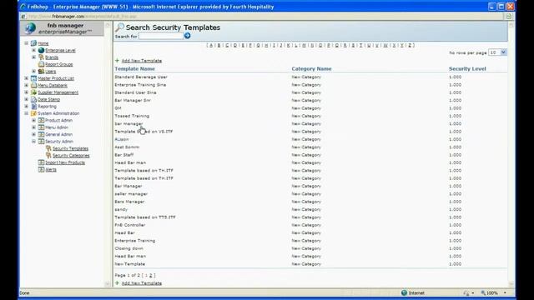Open Import New Products link
534x300 pixels.
coord(65,162)
